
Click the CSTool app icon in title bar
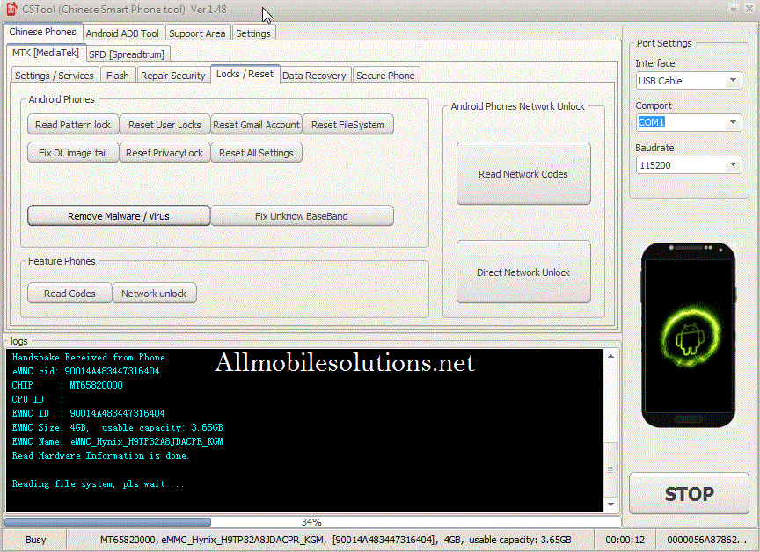(x=11, y=9)
